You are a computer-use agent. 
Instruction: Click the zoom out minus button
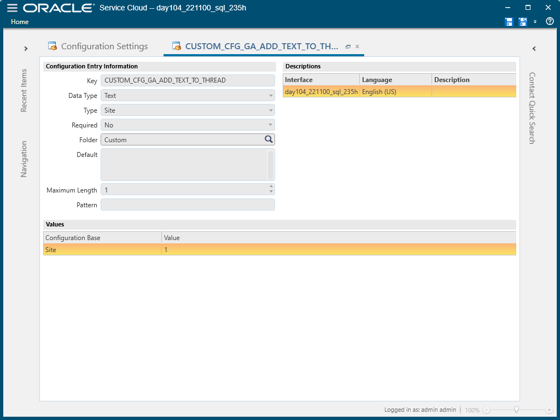pyautogui.click(x=486, y=410)
